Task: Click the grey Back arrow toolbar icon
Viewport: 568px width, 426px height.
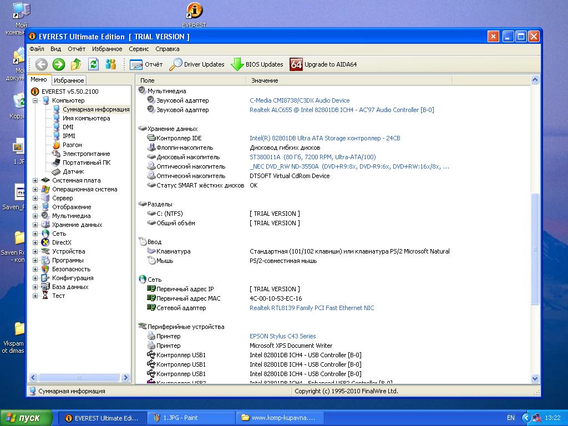Action: coord(41,64)
